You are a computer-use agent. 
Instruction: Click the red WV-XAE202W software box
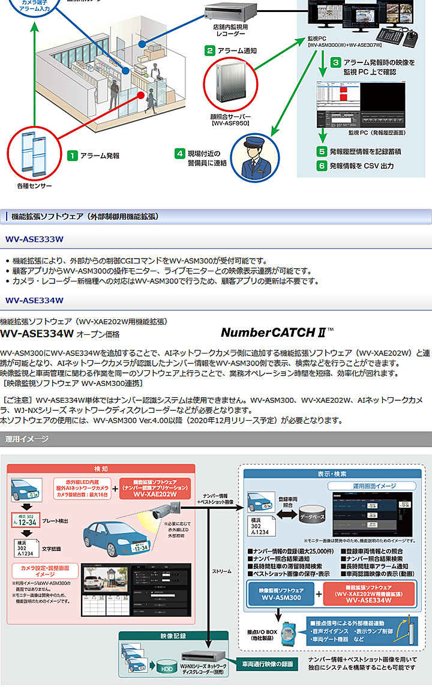point(155,488)
